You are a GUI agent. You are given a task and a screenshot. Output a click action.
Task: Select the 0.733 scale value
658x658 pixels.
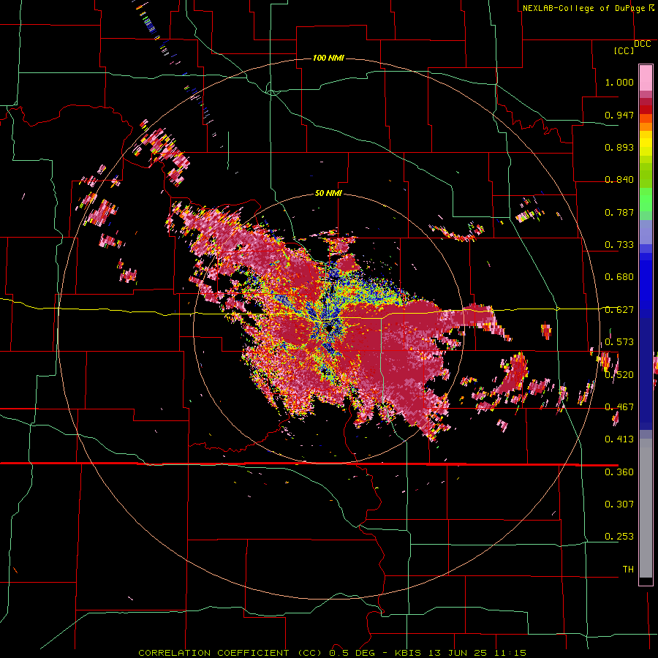[x=619, y=245]
